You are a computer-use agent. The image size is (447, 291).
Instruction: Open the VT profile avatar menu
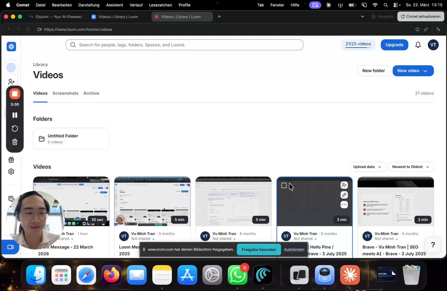pos(433,45)
